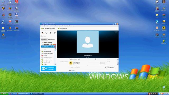Viewport: 169px width, 95px height.
Task: Hang up newer hack call via red button
Action: point(55,46)
